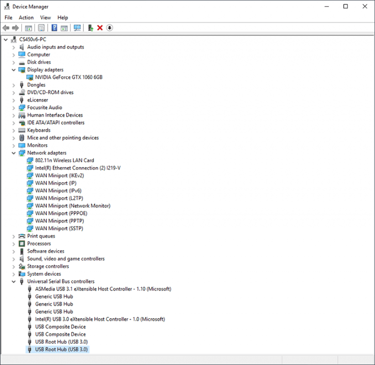Click Update device driver green arrow icon
This screenshot has height=365, width=375.
pos(90,28)
